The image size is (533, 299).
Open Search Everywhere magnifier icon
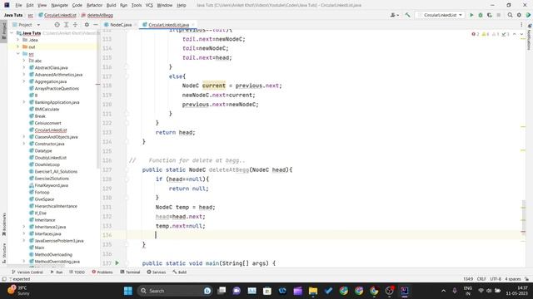tap(510, 15)
